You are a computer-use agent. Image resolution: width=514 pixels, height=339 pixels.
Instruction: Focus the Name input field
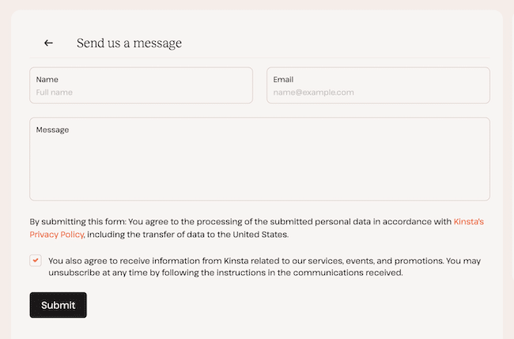click(141, 85)
